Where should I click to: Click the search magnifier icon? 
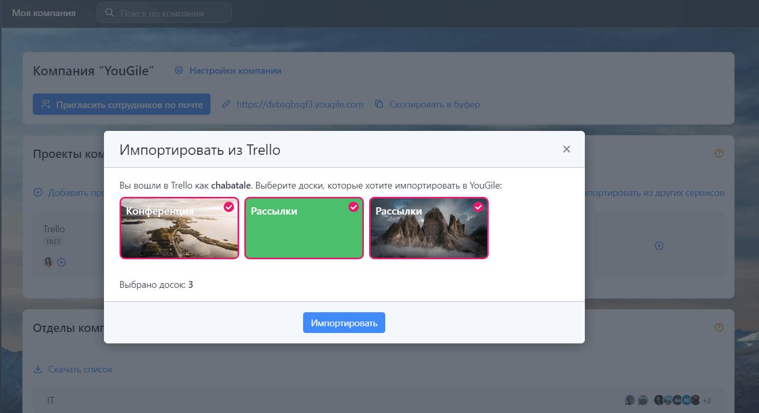(x=110, y=13)
